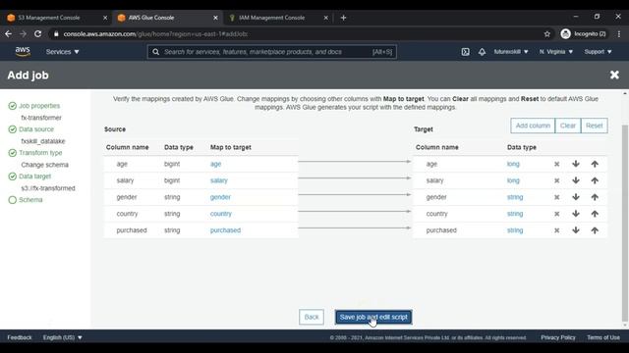Image resolution: width=629 pixels, height=353 pixels.
Task: Move the gender target column up
Action: (x=595, y=197)
